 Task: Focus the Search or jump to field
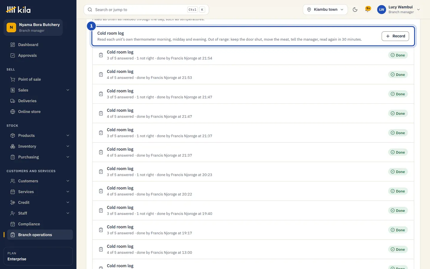[x=146, y=10]
